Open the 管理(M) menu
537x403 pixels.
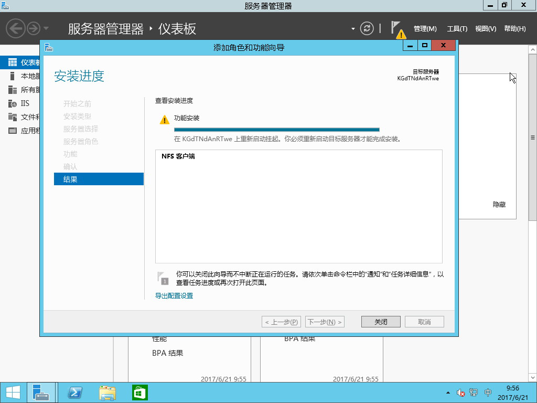pos(425,29)
